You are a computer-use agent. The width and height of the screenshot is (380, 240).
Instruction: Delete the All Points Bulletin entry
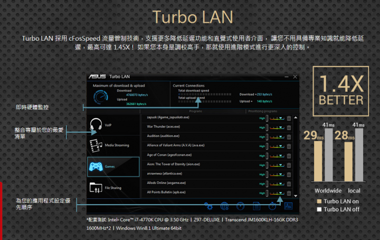click(x=289, y=193)
